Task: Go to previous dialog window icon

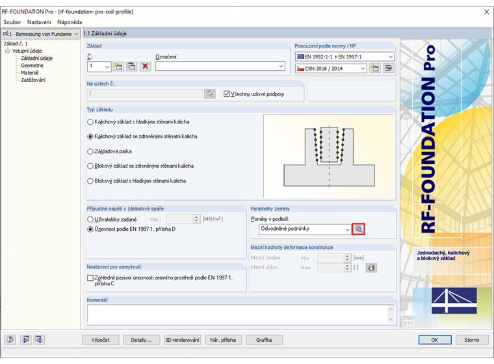Action: pyautogui.click(x=25, y=339)
